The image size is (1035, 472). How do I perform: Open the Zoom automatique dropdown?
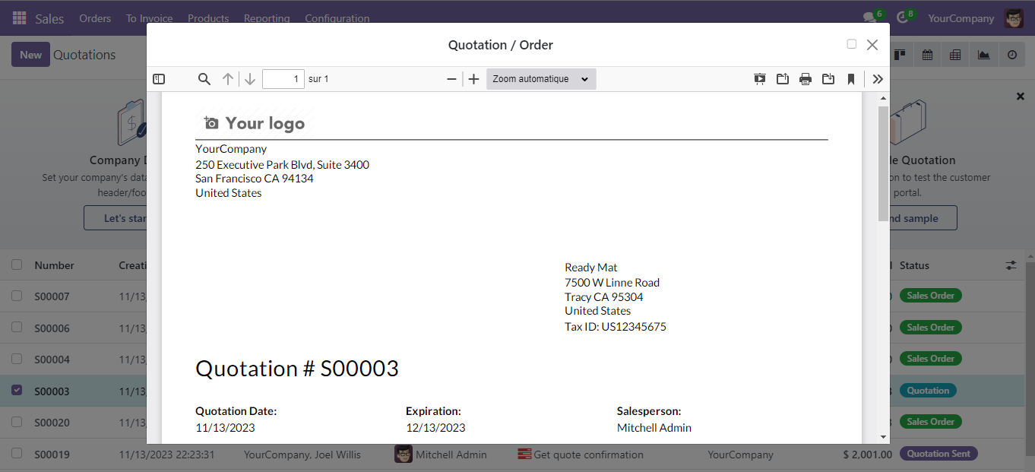[x=540, y=79]
